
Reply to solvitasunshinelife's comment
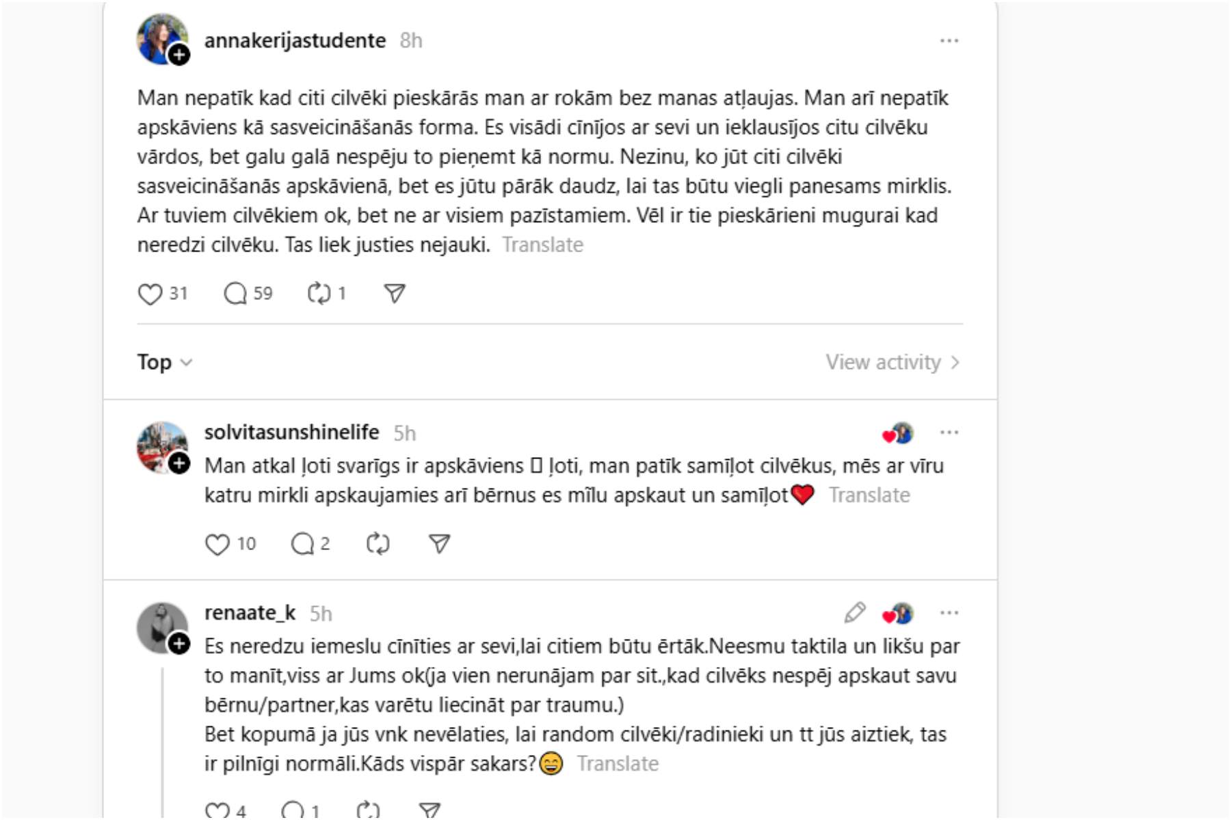pos(302,544)
